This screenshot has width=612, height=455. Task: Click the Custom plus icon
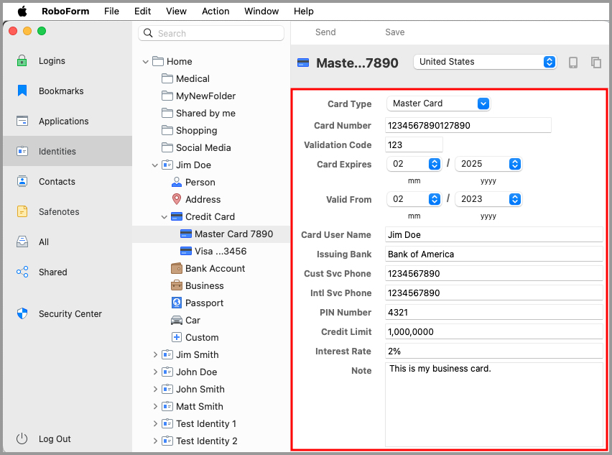[x=177, y=337]
